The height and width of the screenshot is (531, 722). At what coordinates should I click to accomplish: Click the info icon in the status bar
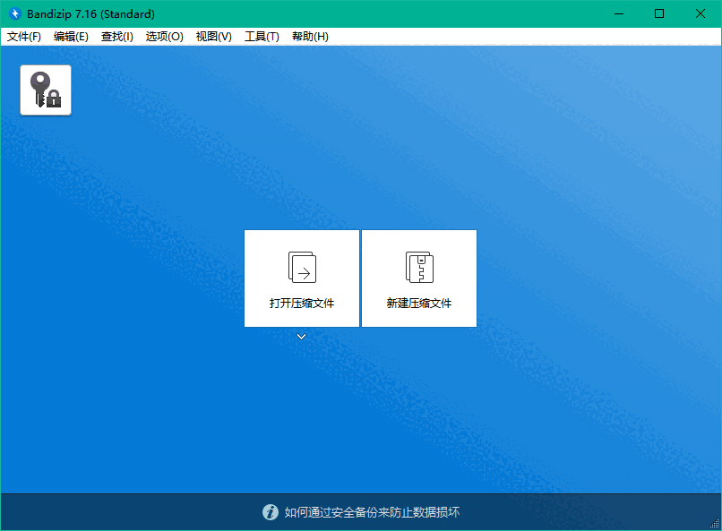(270, 512)
